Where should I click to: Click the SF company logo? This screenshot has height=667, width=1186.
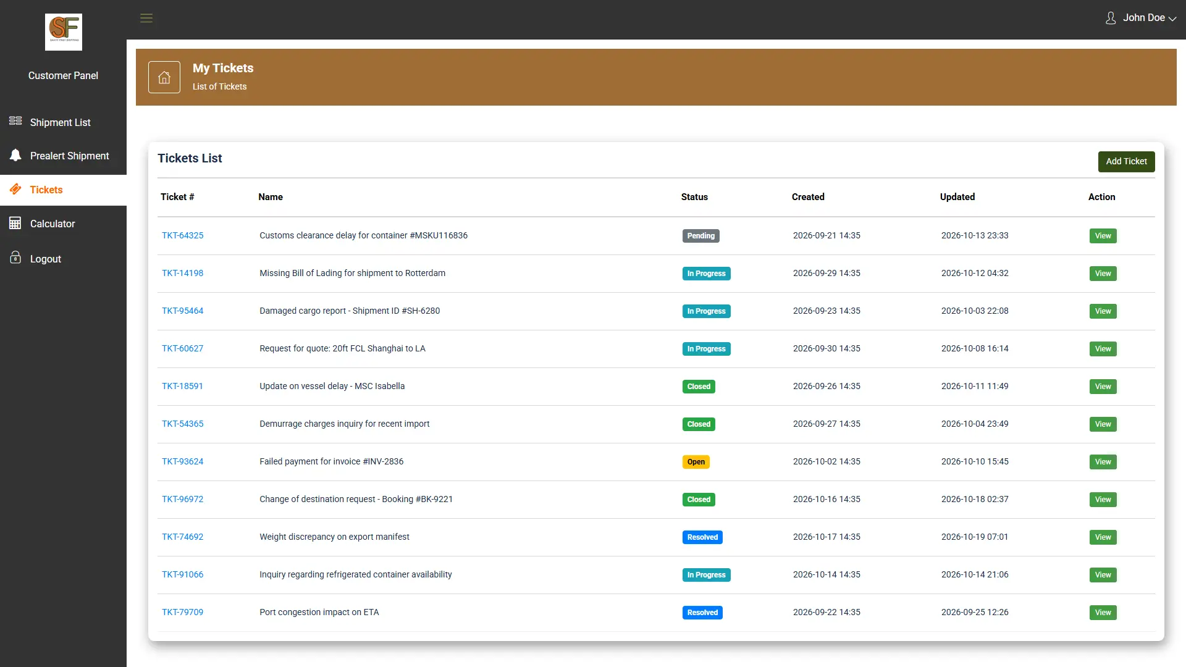[64, 32]
